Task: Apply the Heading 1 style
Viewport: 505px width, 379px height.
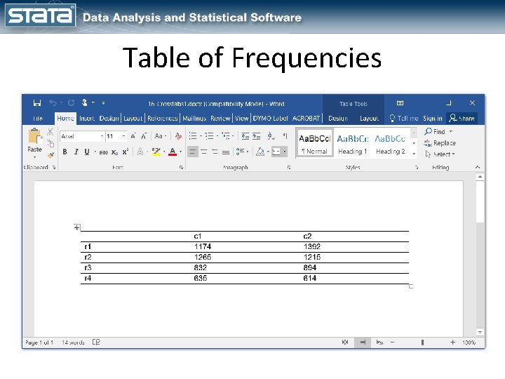Action: (x=353, y=143)
